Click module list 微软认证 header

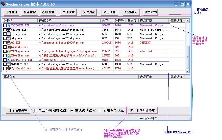coord(176,77)
